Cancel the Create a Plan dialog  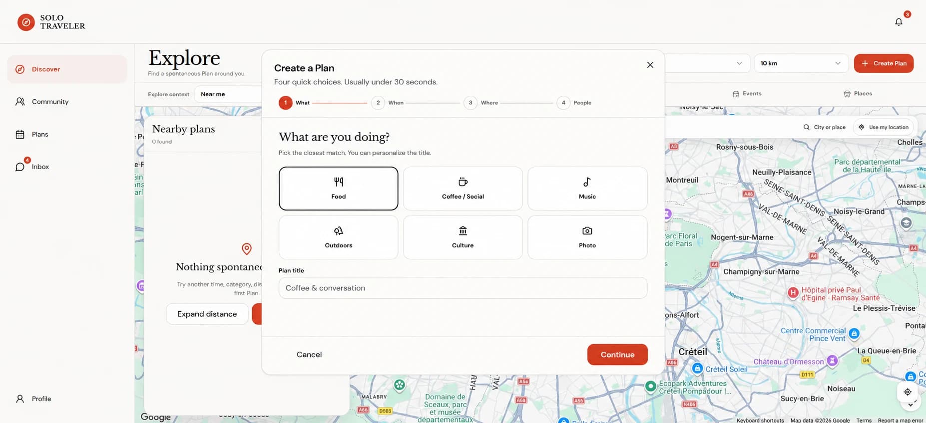coord(309,355)
